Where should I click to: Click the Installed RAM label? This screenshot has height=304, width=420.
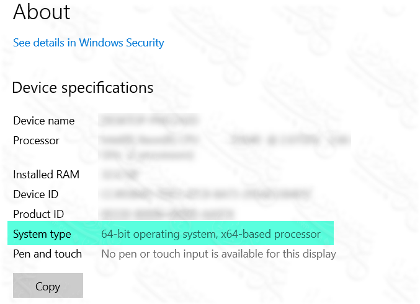(x=46, y=175)
